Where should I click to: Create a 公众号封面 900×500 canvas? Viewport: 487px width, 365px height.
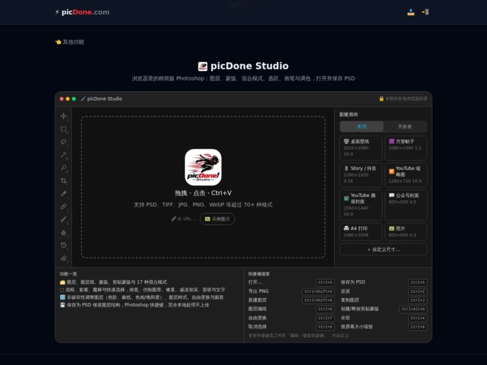406,205
